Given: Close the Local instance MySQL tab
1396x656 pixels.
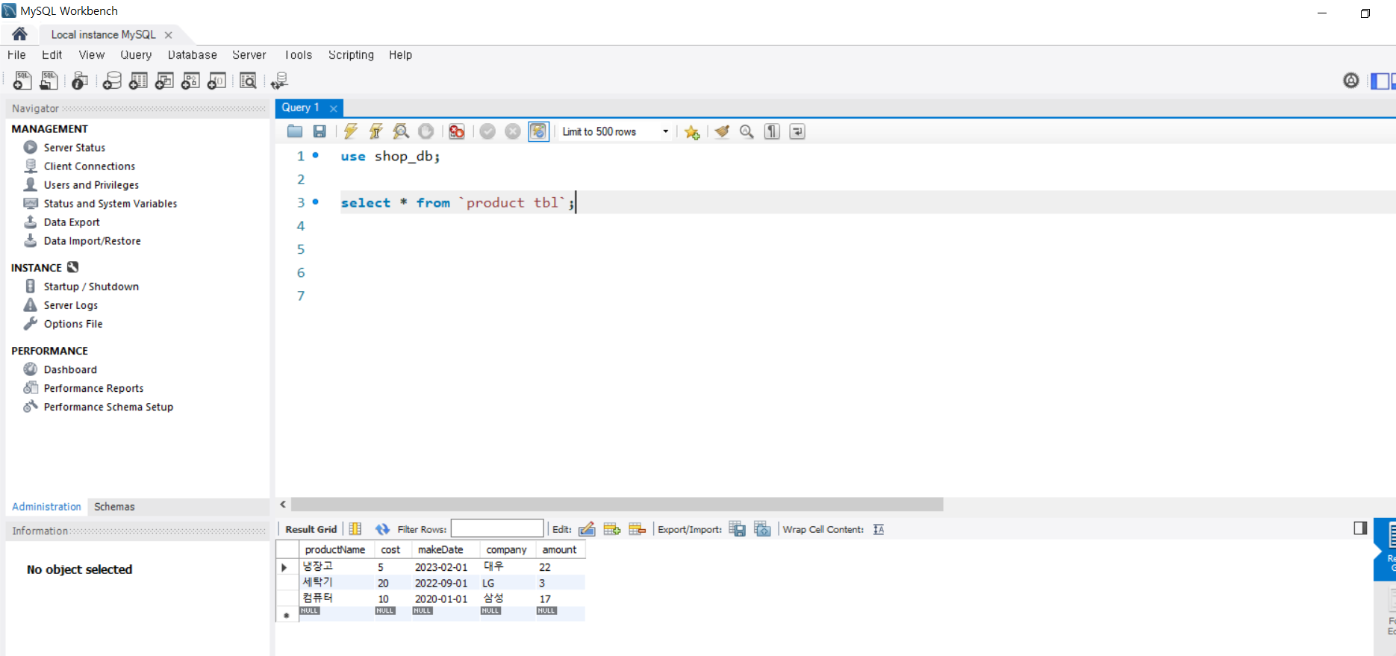Looking at the screenshot, I should point(168,34).
